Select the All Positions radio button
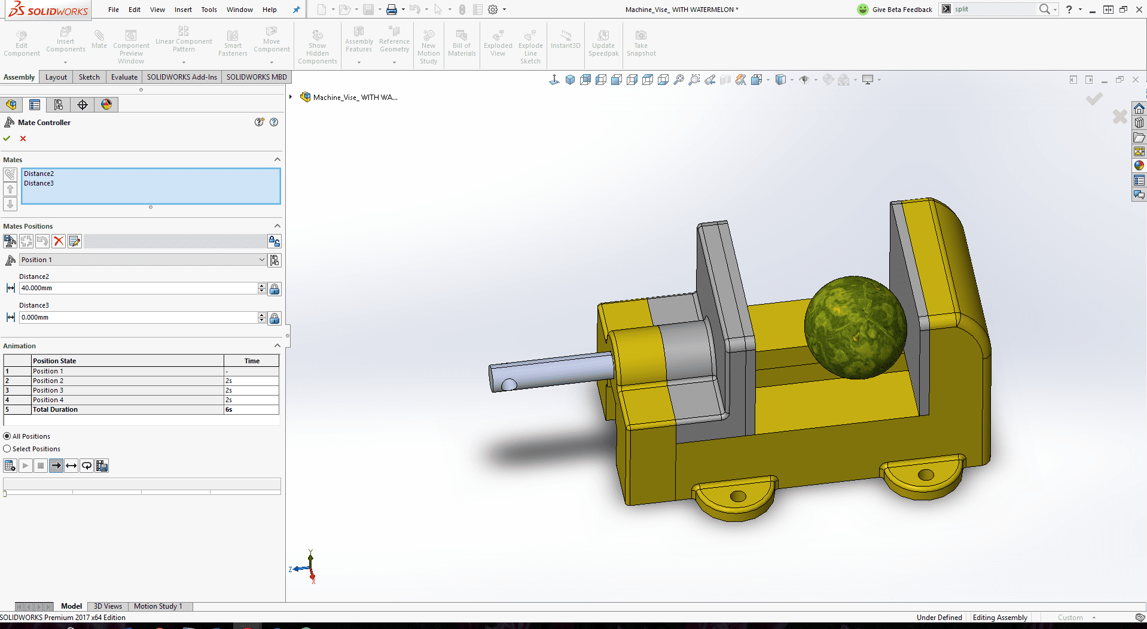The image size is (1147, 629). point(7,436)
